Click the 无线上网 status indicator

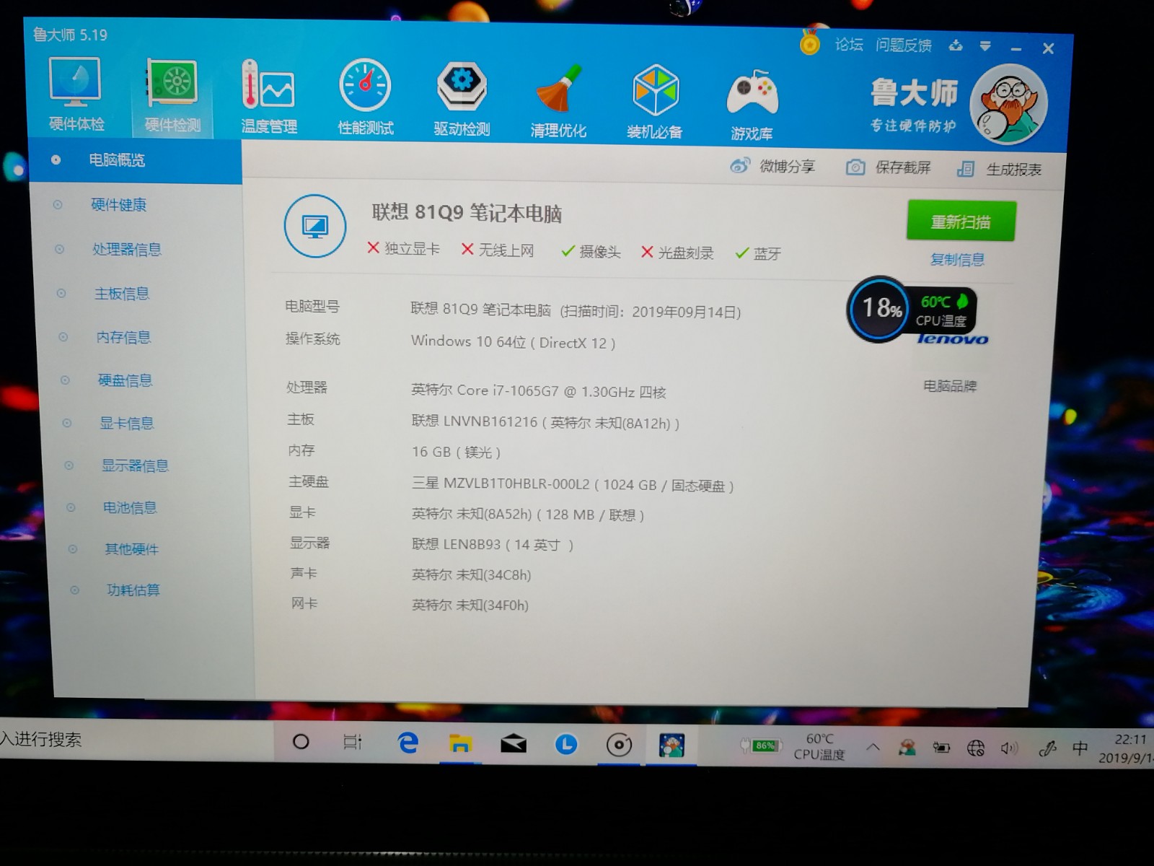click(498, 250)
